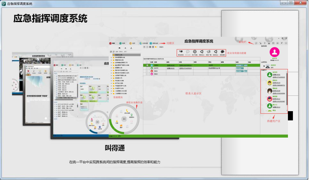Expand the 供应链 folder arrow
This screenshot has height=180, width=309.
coord(111,81)
